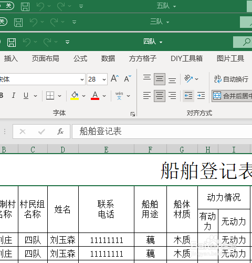This screenshot has width=252, height=263.
Task: Decrease indent in alignment group
Action: (188, 96)
